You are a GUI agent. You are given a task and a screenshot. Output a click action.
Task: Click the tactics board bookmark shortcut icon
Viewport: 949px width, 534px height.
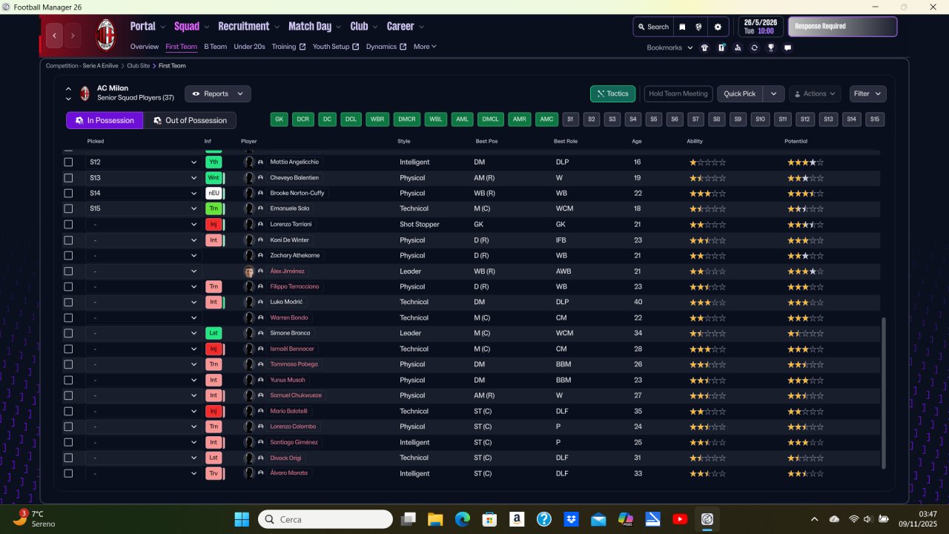[721, 47]
